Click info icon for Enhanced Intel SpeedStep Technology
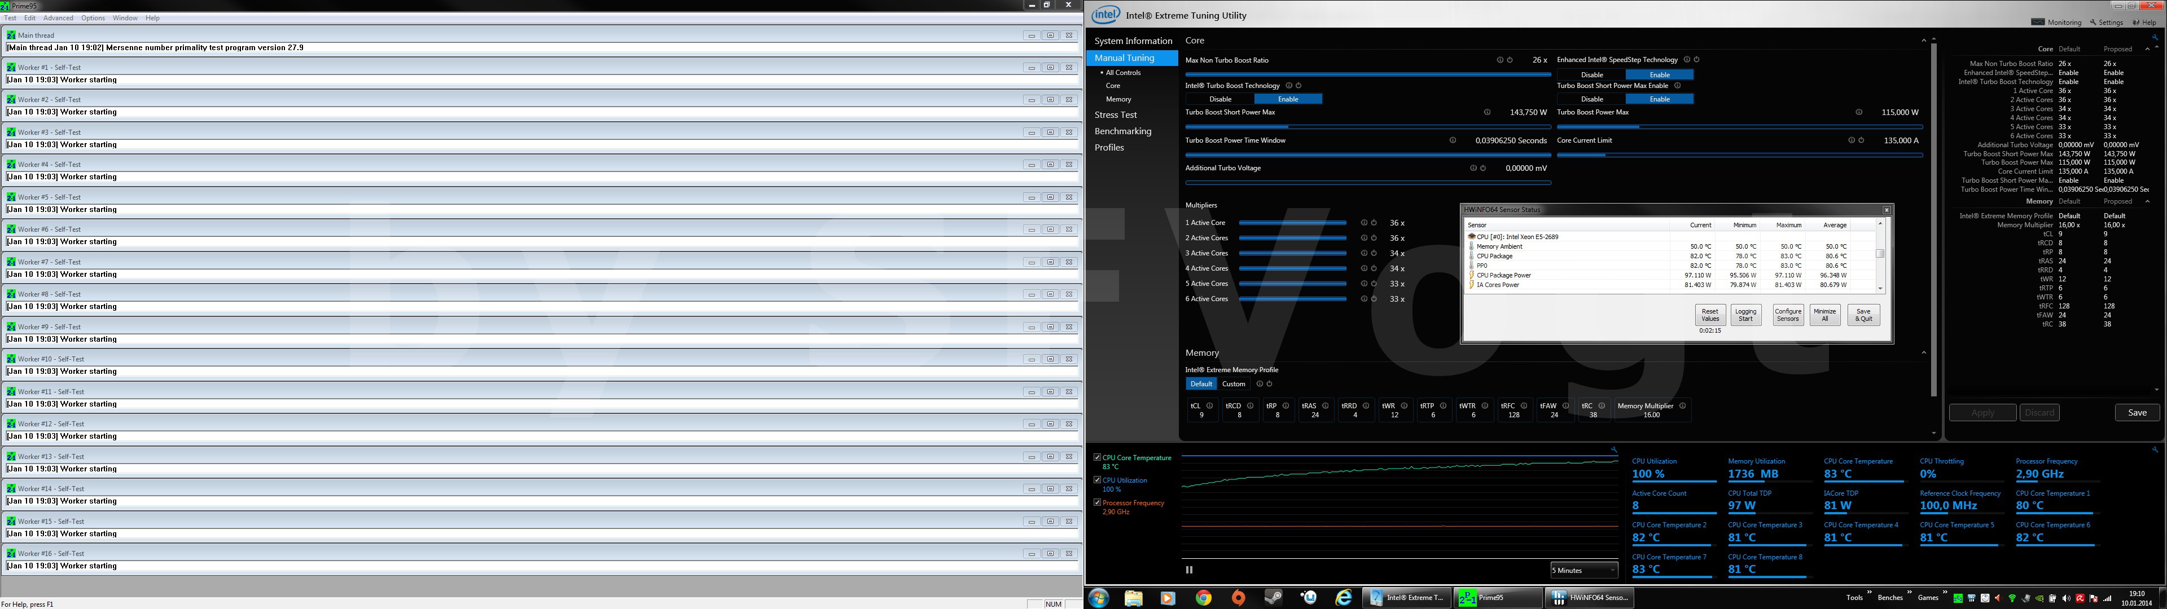This screenshot has width=2167, height=609. (1687, 60)
